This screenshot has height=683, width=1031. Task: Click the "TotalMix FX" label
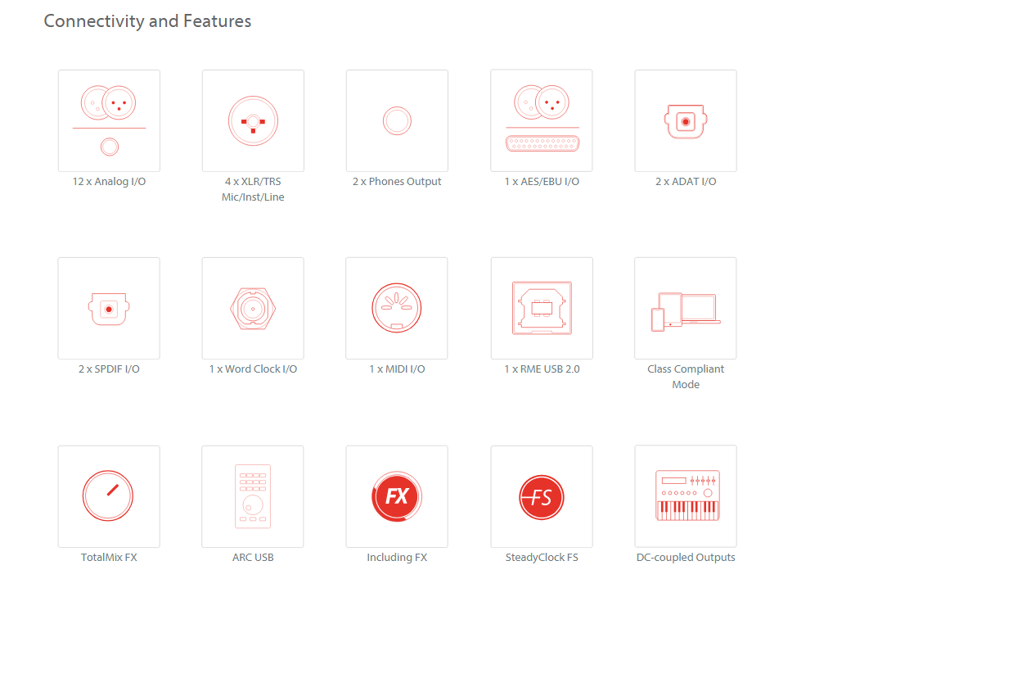coord(109,558)
